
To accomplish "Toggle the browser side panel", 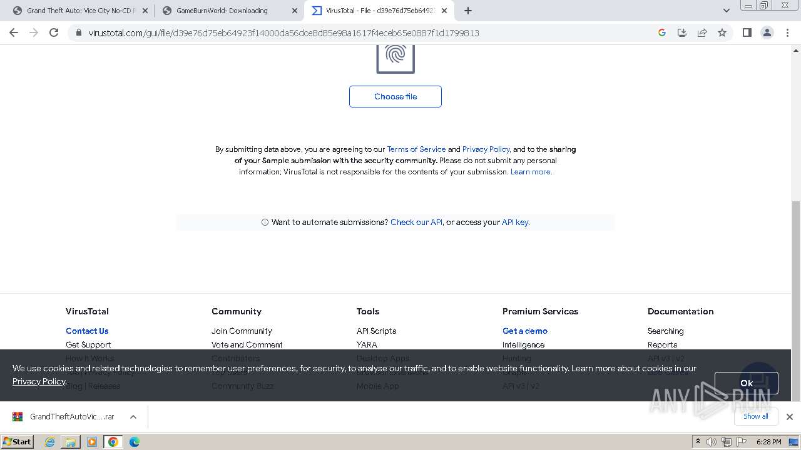I will pyautogui.click(x=747, y=32).
